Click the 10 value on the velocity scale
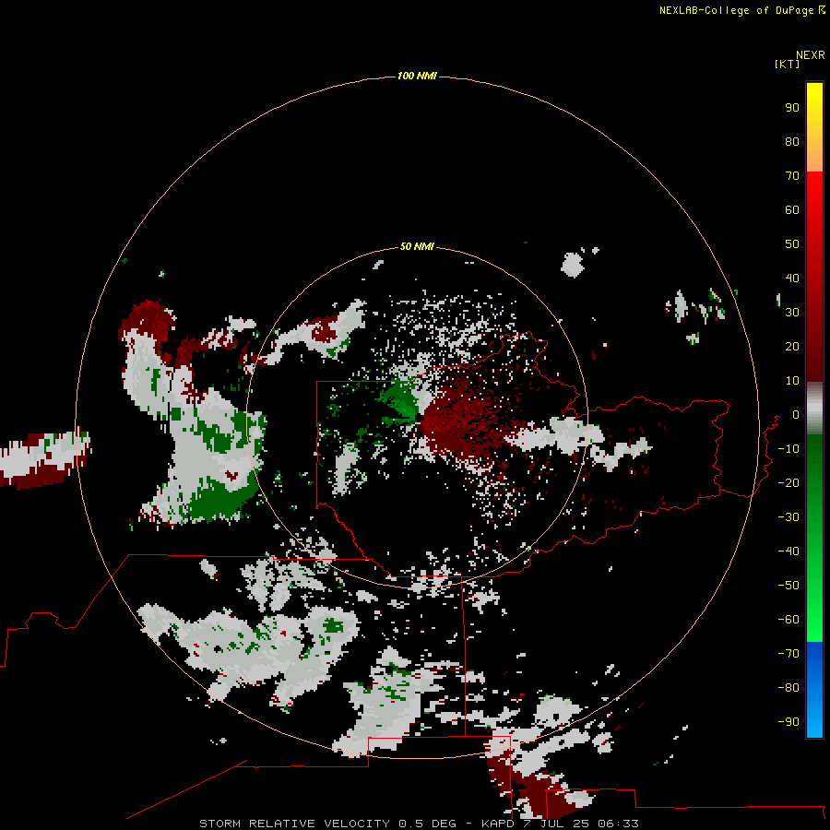Viewport: 830px width, 830px height. tap(792, 381)
